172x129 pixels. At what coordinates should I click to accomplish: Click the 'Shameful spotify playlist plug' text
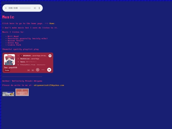pos(20,49)
